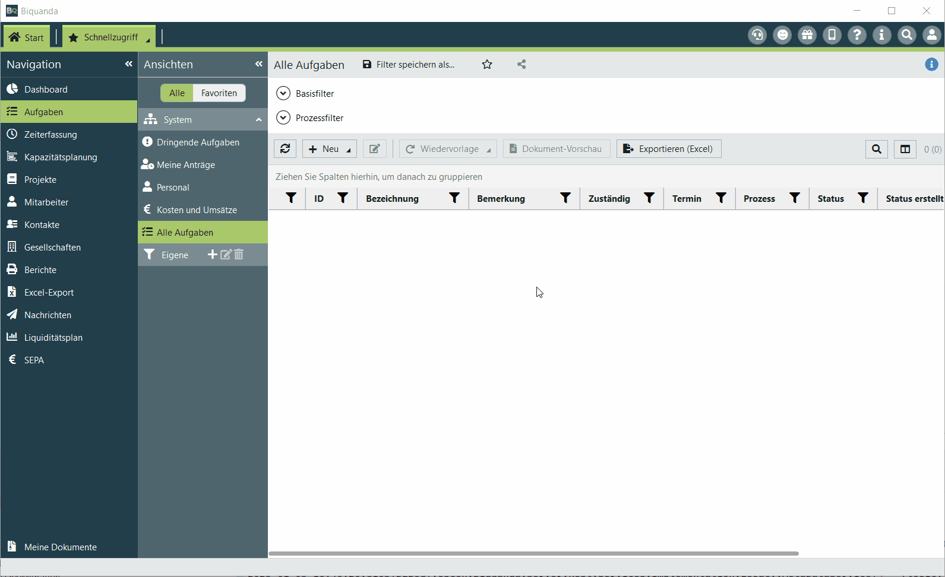Open the Zeiterfassung navigation item
Viewport: 945px width, 577px height.
[x=50, y=135]
